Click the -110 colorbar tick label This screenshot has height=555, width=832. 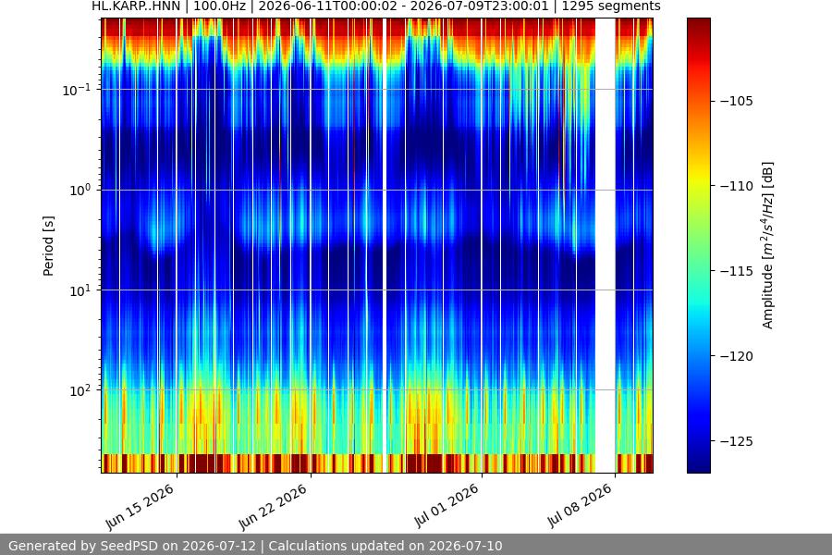click(x=737, y=186)
